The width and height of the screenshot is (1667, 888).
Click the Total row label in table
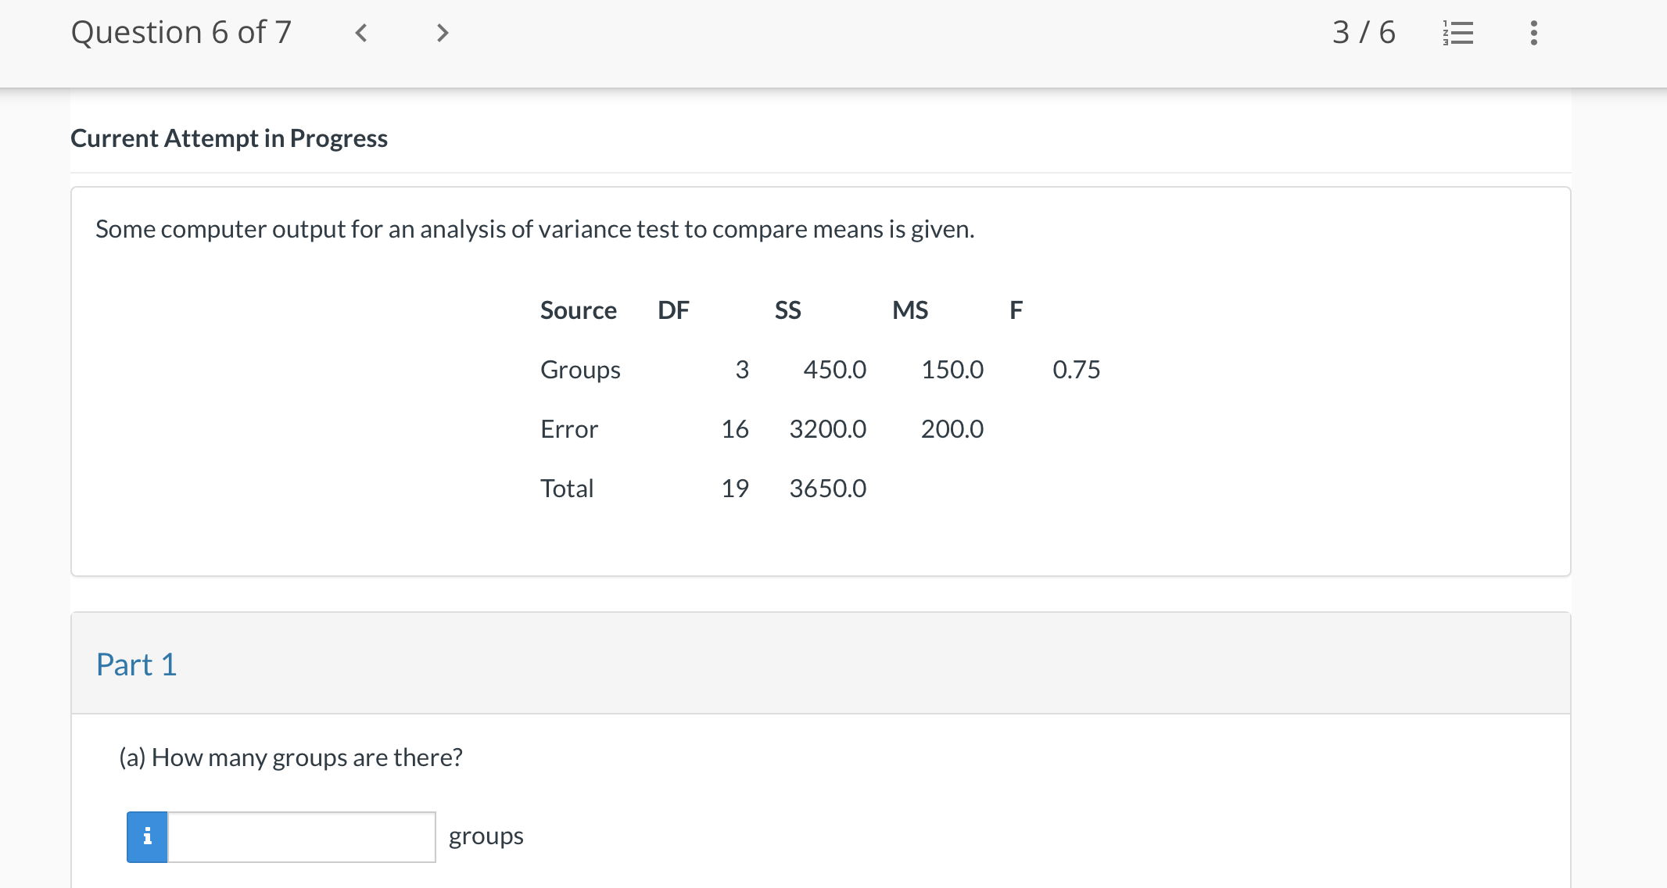pos(567,489)
